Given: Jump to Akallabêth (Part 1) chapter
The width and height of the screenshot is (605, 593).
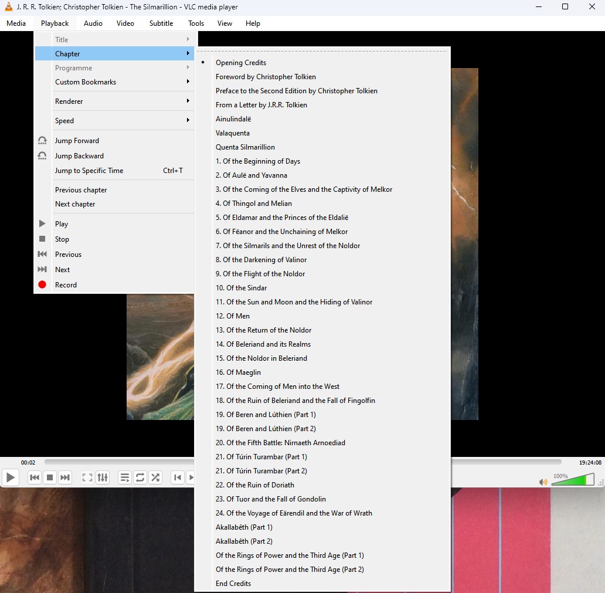Looking at the screenshot, I should point(322,527).
